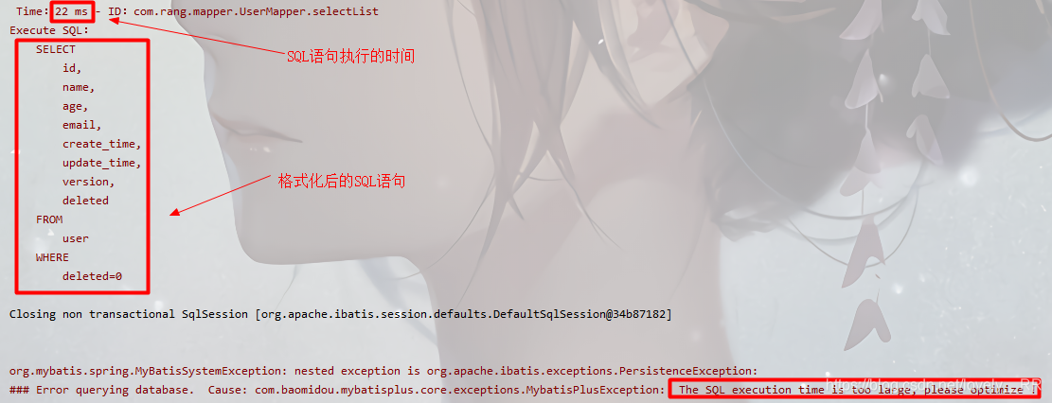Click the red annotation SQL语句执行的时间
The image size is (1052, 403).
pyautogui.click(x=351, y=57)
